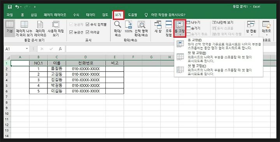280x142 pixels.
Task: Expand the Name Box dropdown arrow
Action: (x=27, y=48)
